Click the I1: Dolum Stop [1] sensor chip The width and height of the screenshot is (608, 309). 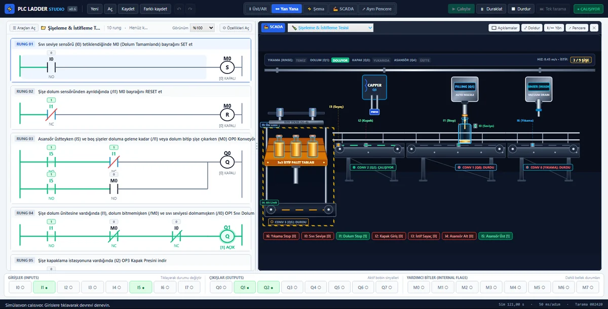coord(353,236)
